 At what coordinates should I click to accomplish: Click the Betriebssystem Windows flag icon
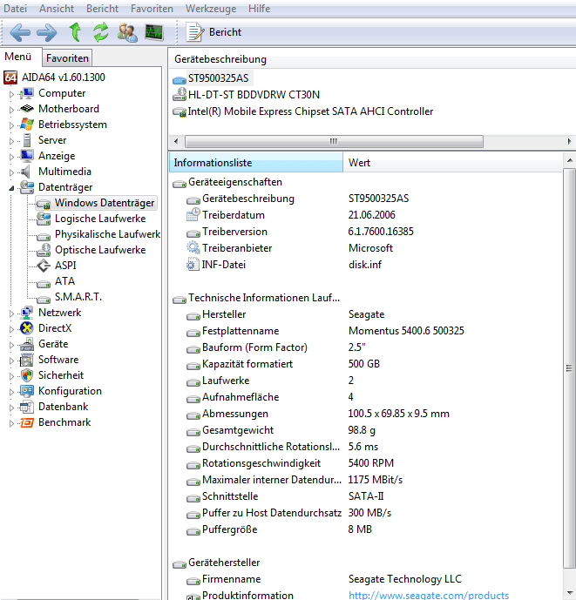pos(26,125)
